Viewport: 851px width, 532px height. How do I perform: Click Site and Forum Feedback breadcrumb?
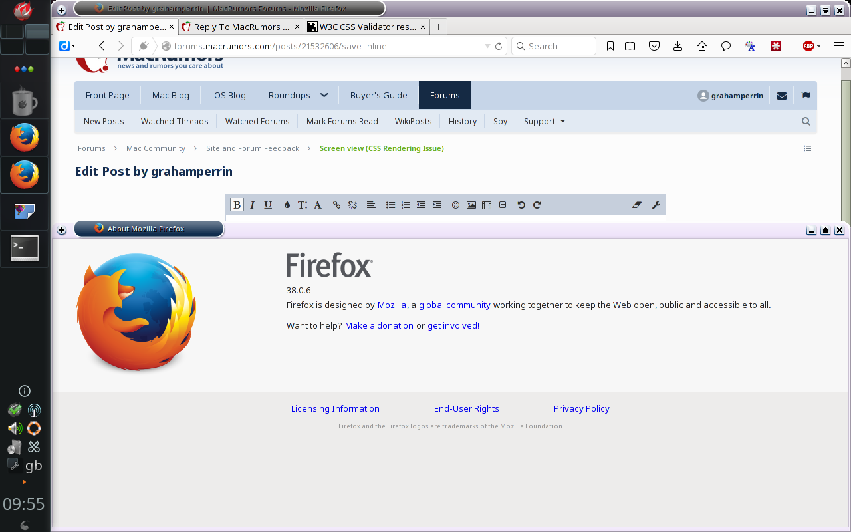pyautogui.click(x=253, y=148)
